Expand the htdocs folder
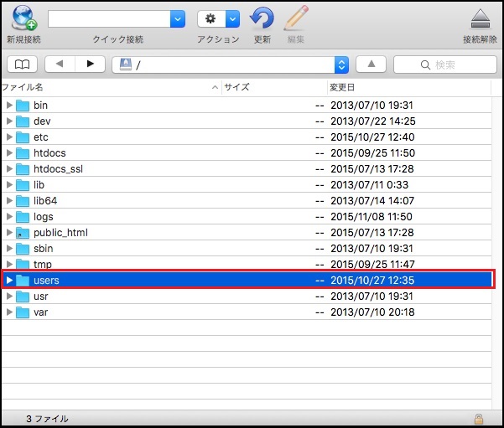 point(9,153)
